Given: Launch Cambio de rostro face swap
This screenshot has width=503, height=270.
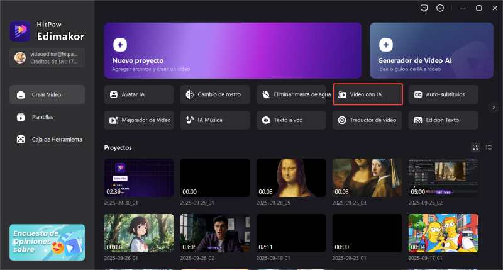Looking at the screenshot, I should [x=215, y=94].
